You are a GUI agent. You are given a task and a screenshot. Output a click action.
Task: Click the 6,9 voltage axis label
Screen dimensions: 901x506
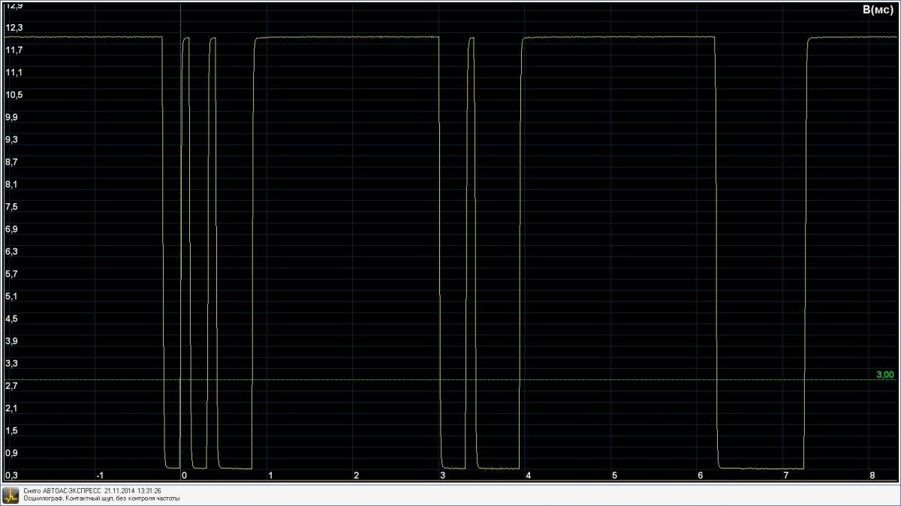coord(11,229)
